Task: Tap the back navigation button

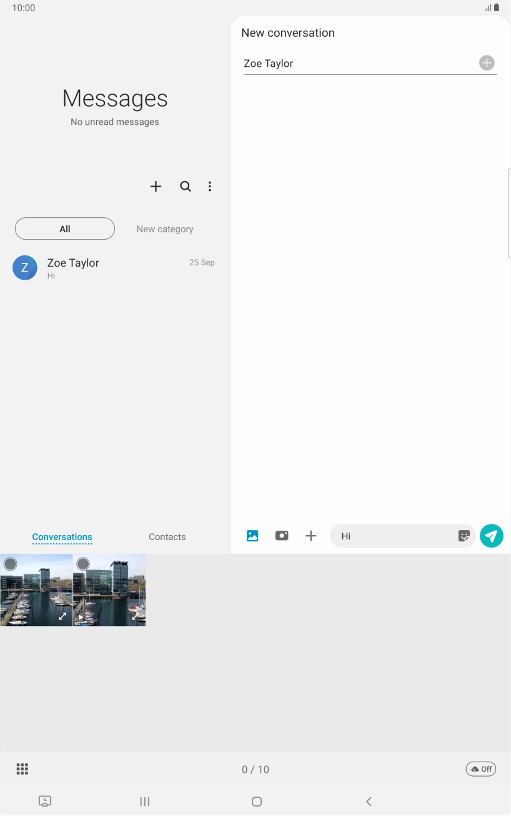Action: pyautogui.click(x=369, y=801)
